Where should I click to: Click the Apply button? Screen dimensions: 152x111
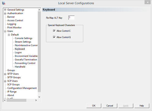pos(126,106)
